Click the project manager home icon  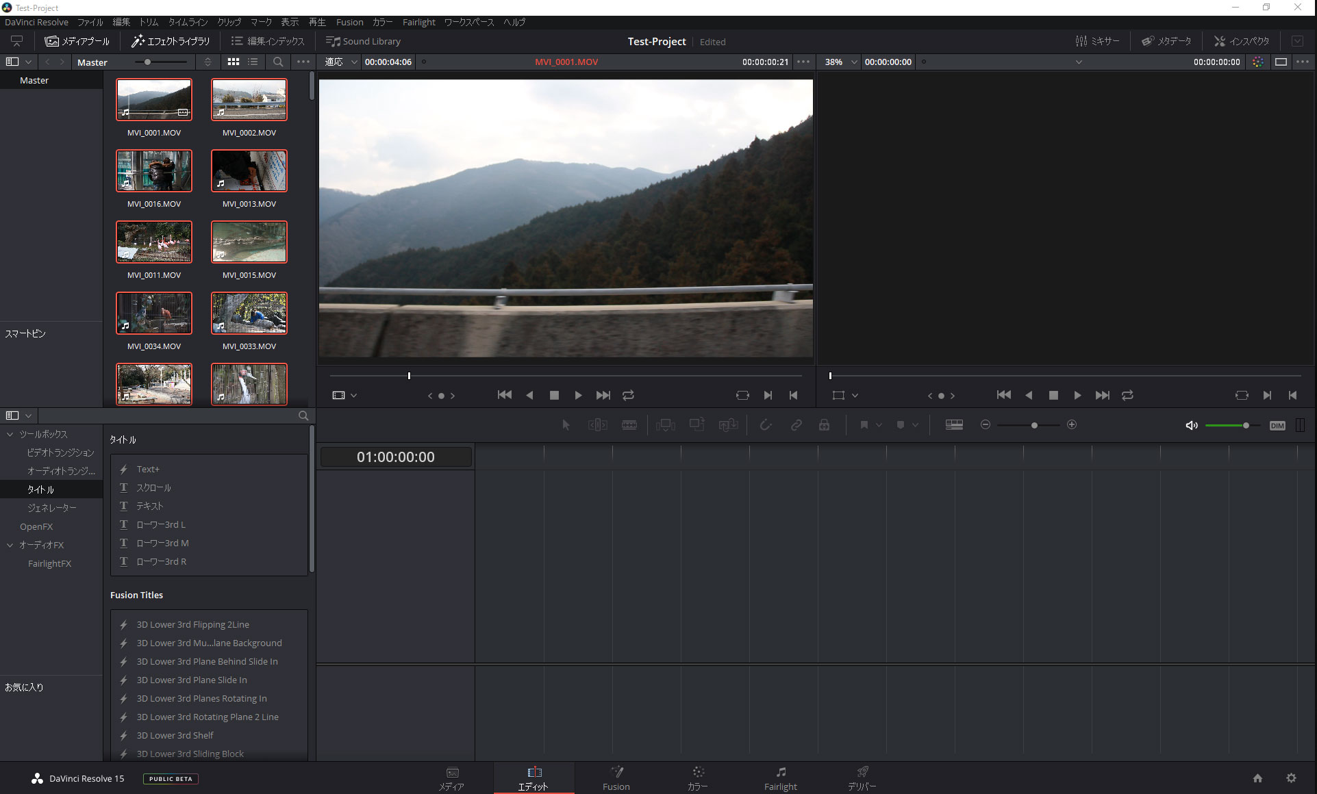(1257, 778)
